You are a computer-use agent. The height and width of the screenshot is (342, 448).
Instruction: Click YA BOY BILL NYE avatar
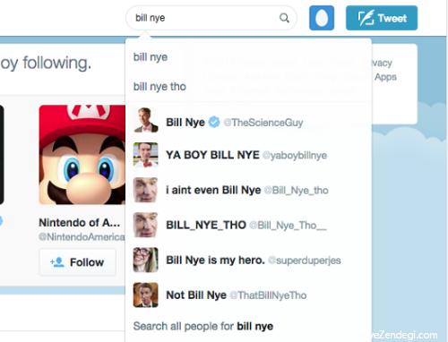[145, 155]
